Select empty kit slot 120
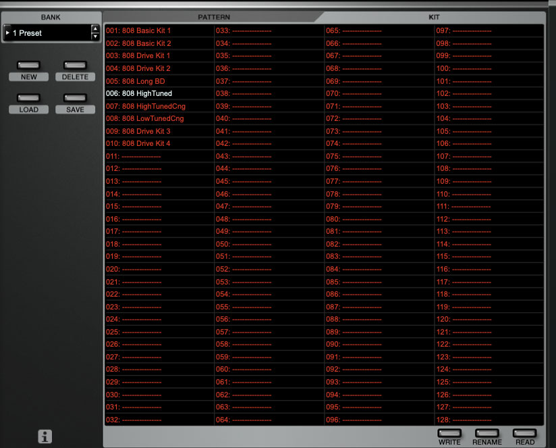The image size is (556, 448). [489, 319]
